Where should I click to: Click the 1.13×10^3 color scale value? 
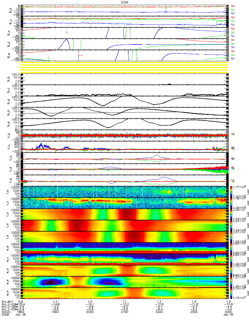point(240,298)
